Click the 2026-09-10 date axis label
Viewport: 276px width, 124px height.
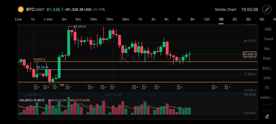click(34, 95)
